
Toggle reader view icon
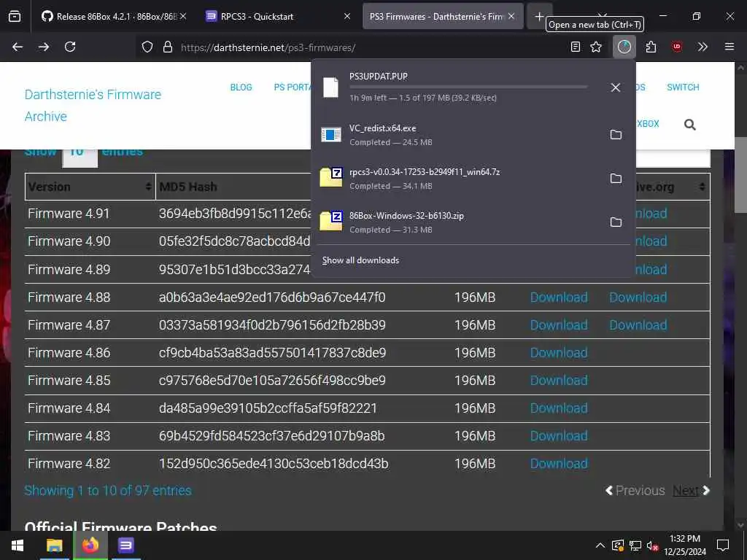[576, 47]
